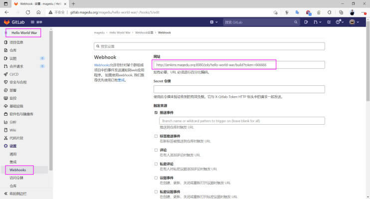The width and height of the screenshot is (370, 199).
Task: Check the 议题事件 (Issues events) checkbox
Action: [156, 178]
